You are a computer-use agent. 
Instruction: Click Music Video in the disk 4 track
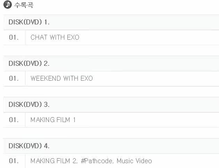(134, 161)
